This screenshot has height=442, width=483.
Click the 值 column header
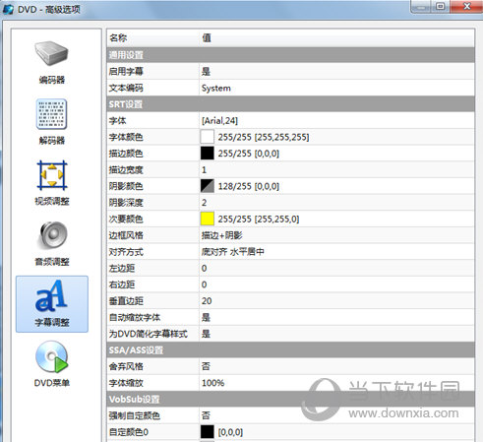tap(207, 37)
